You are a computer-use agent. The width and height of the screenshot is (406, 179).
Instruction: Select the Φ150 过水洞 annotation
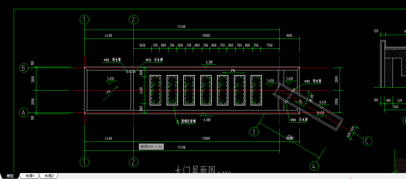(154, 60)
